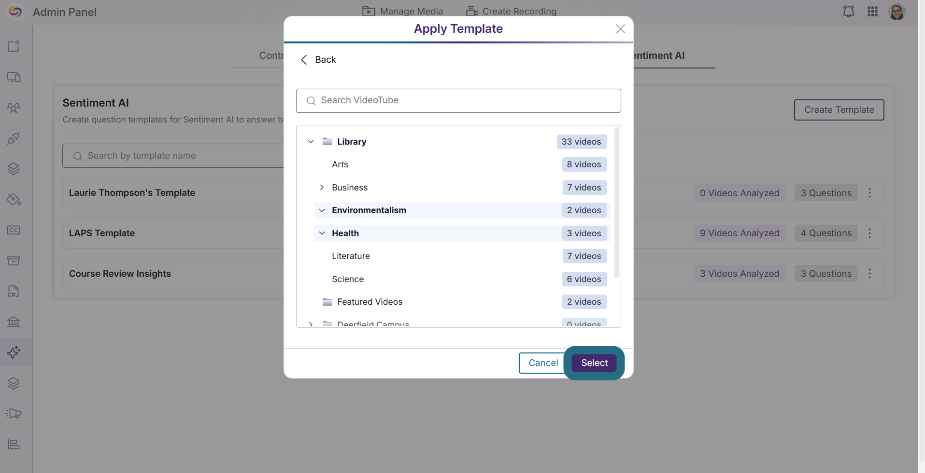Image resolution: width=925 pixels, height=473 pixels.
Task: Open the tags sidebar icon
Action: (14, 199)
